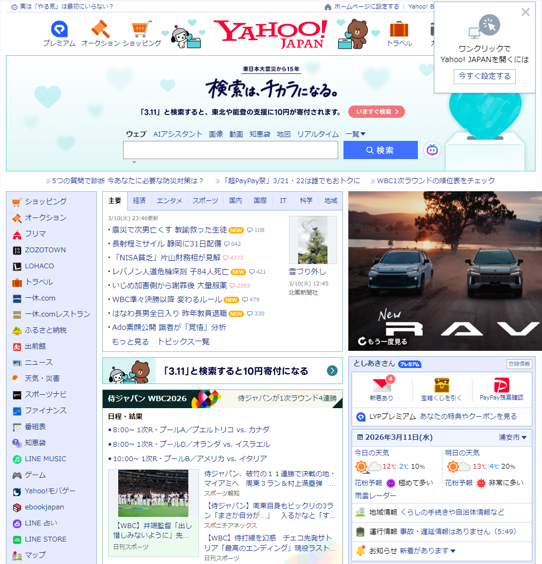Open the Premium icon in header

tap(59, 29)
